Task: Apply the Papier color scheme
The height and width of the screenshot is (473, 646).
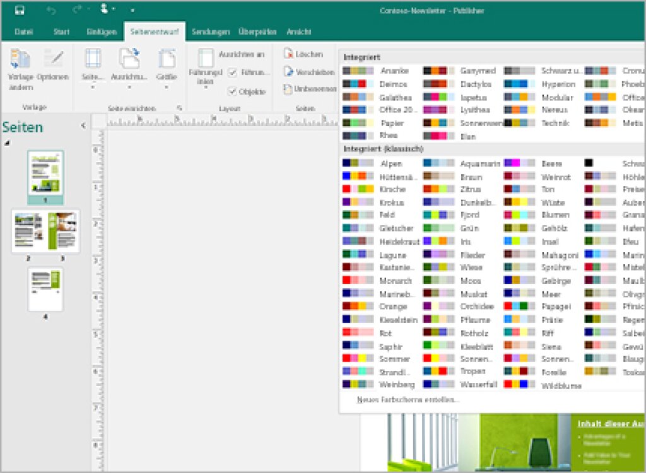Action: 373,123
